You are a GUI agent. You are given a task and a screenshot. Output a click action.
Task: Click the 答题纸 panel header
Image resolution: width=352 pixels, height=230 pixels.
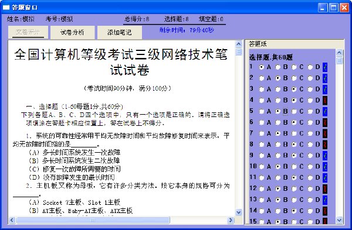tap(258, 44)
